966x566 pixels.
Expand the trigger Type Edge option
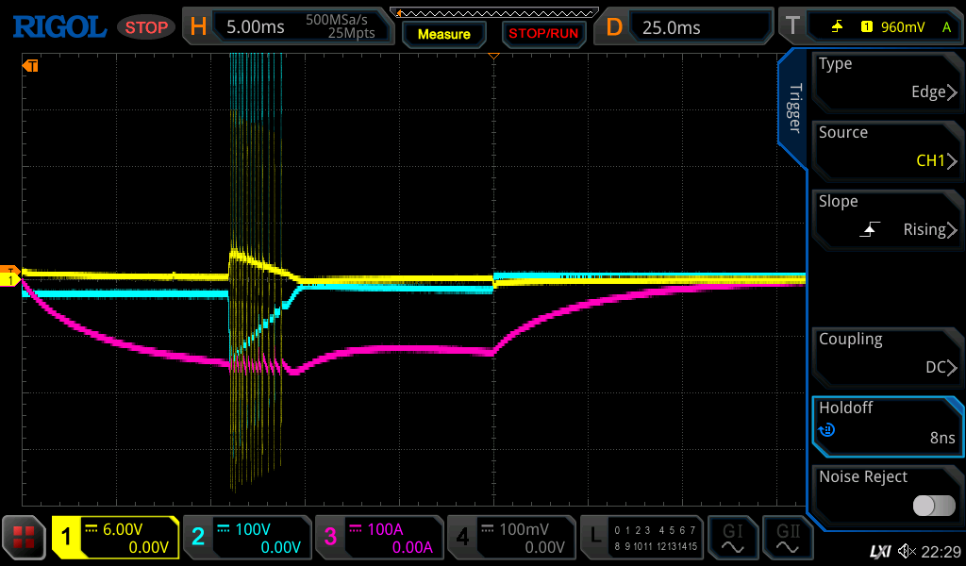pos(887,78)
